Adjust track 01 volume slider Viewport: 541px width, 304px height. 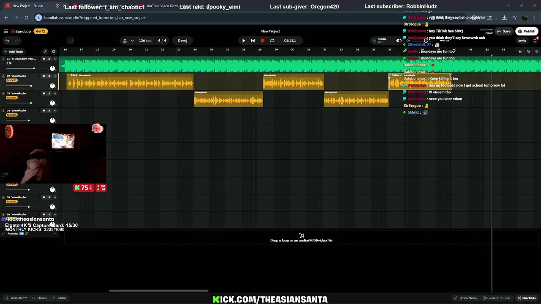[25, 68]
